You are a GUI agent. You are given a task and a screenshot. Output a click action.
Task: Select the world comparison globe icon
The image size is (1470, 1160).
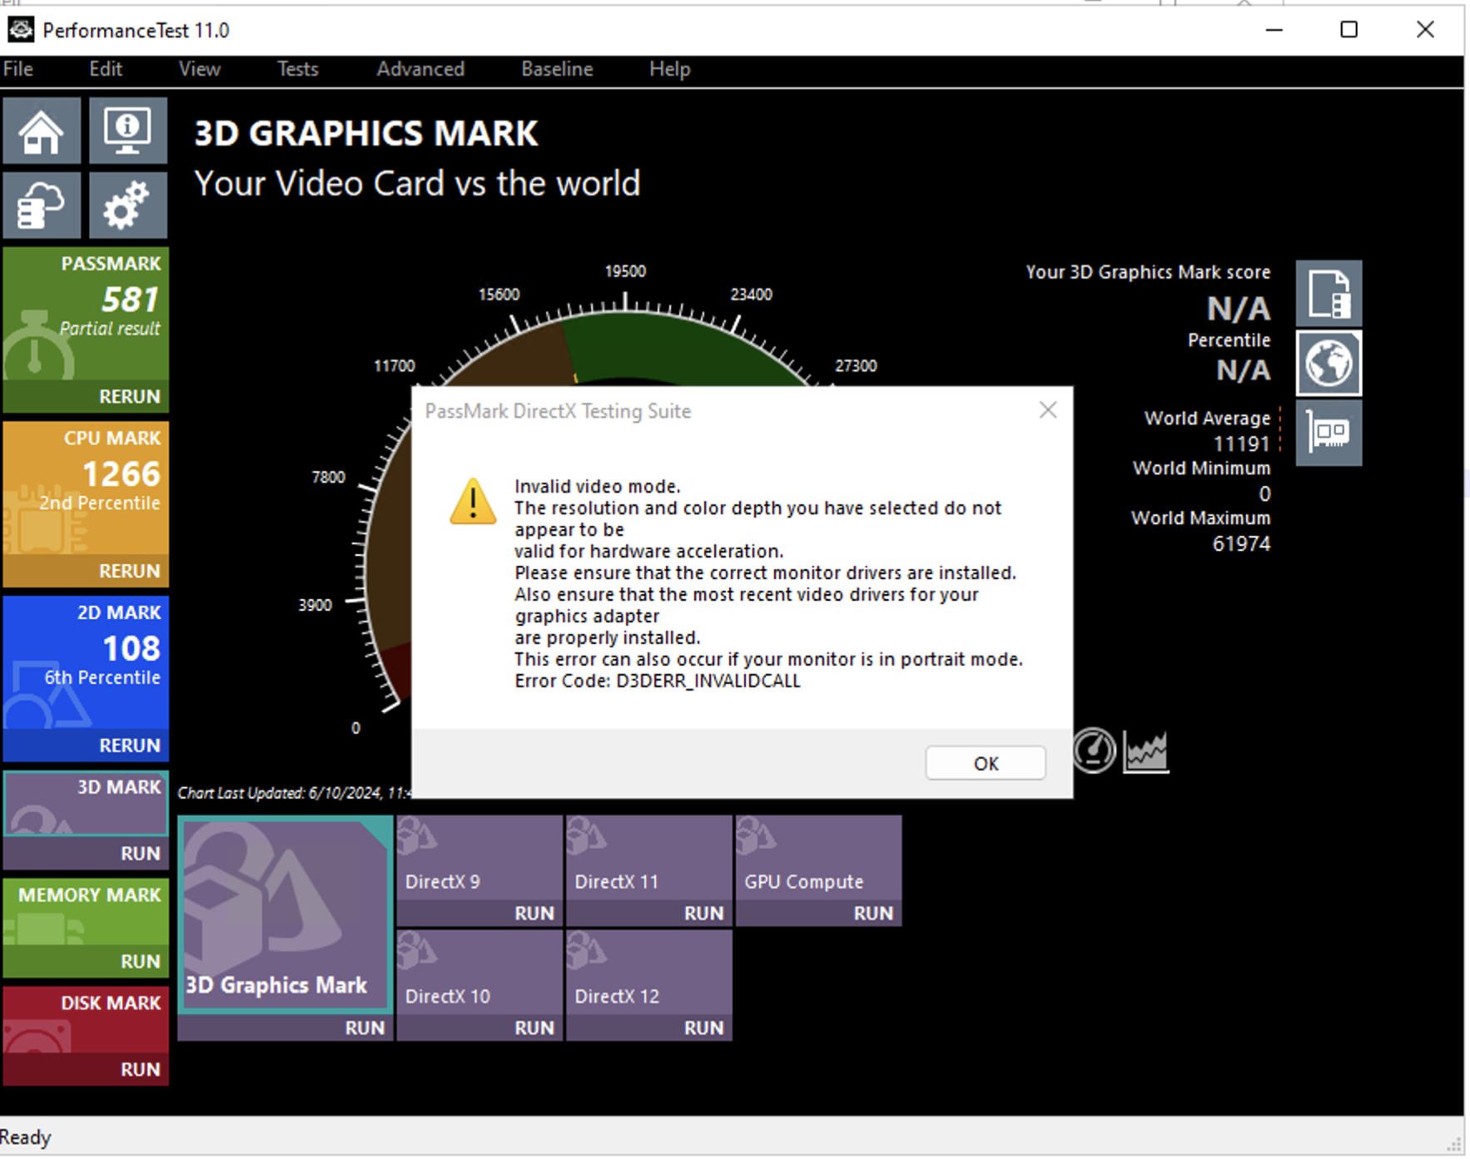click(x=1328, y=363)
